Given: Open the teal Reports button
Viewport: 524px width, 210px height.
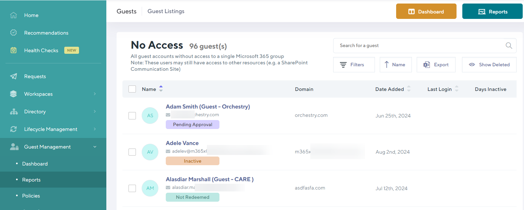Looking at the screenshot, I should click(492, 12).
